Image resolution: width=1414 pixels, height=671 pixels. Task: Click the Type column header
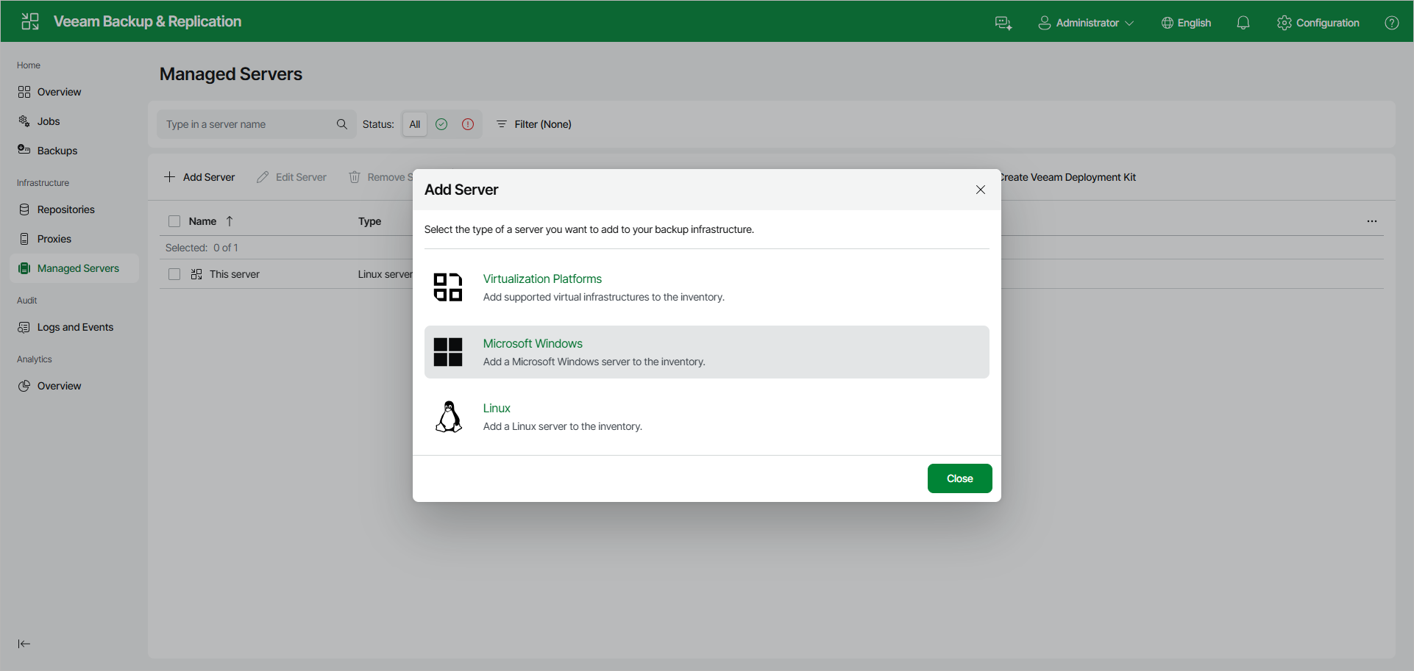point(370,221)
